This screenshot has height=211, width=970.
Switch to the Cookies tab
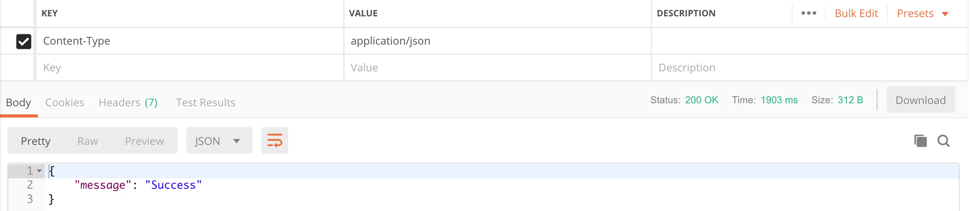coord(64,103)
